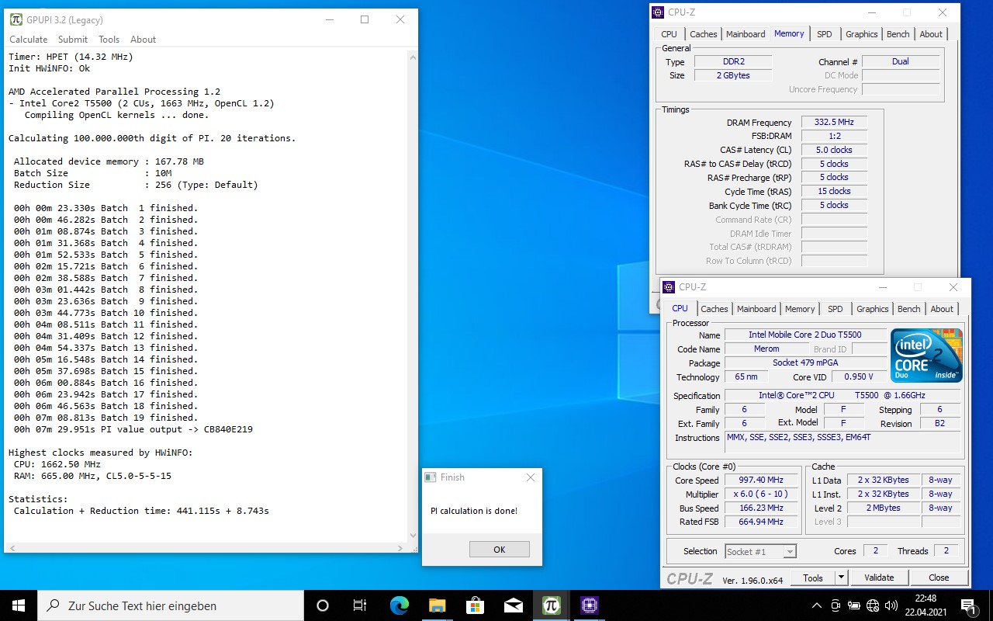Screen dimensions: 993x621
Task: Open the clock showing 22:48
Action: click(926, 605)
